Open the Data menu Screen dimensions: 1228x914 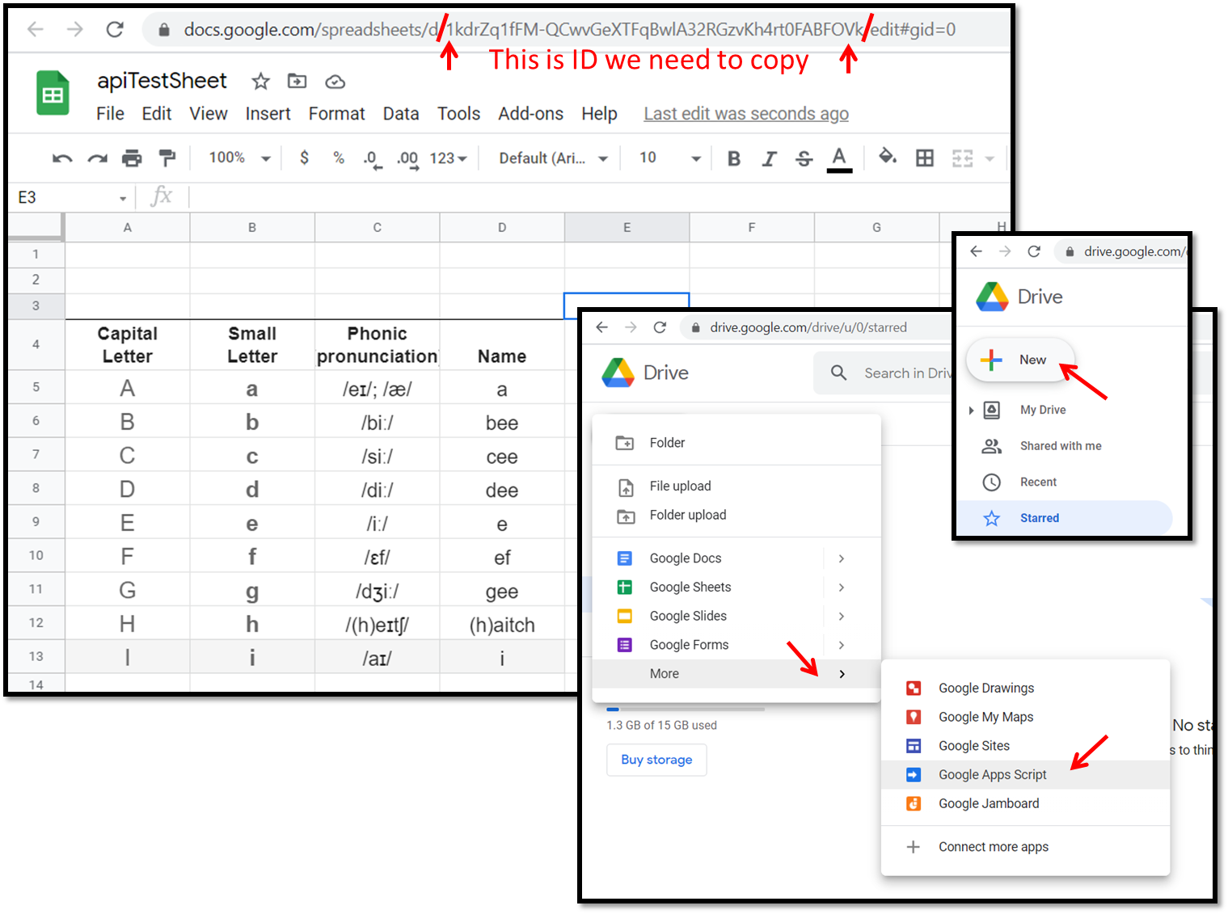pyautogui.click(x=401, y=114)
